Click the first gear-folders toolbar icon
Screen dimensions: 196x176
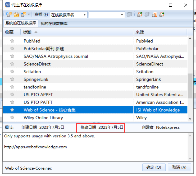click(x=9, y=15)
